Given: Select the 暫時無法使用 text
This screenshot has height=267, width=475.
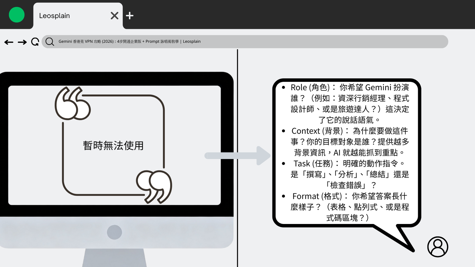Looking at the screenshot, I should (x=113, y=146).
